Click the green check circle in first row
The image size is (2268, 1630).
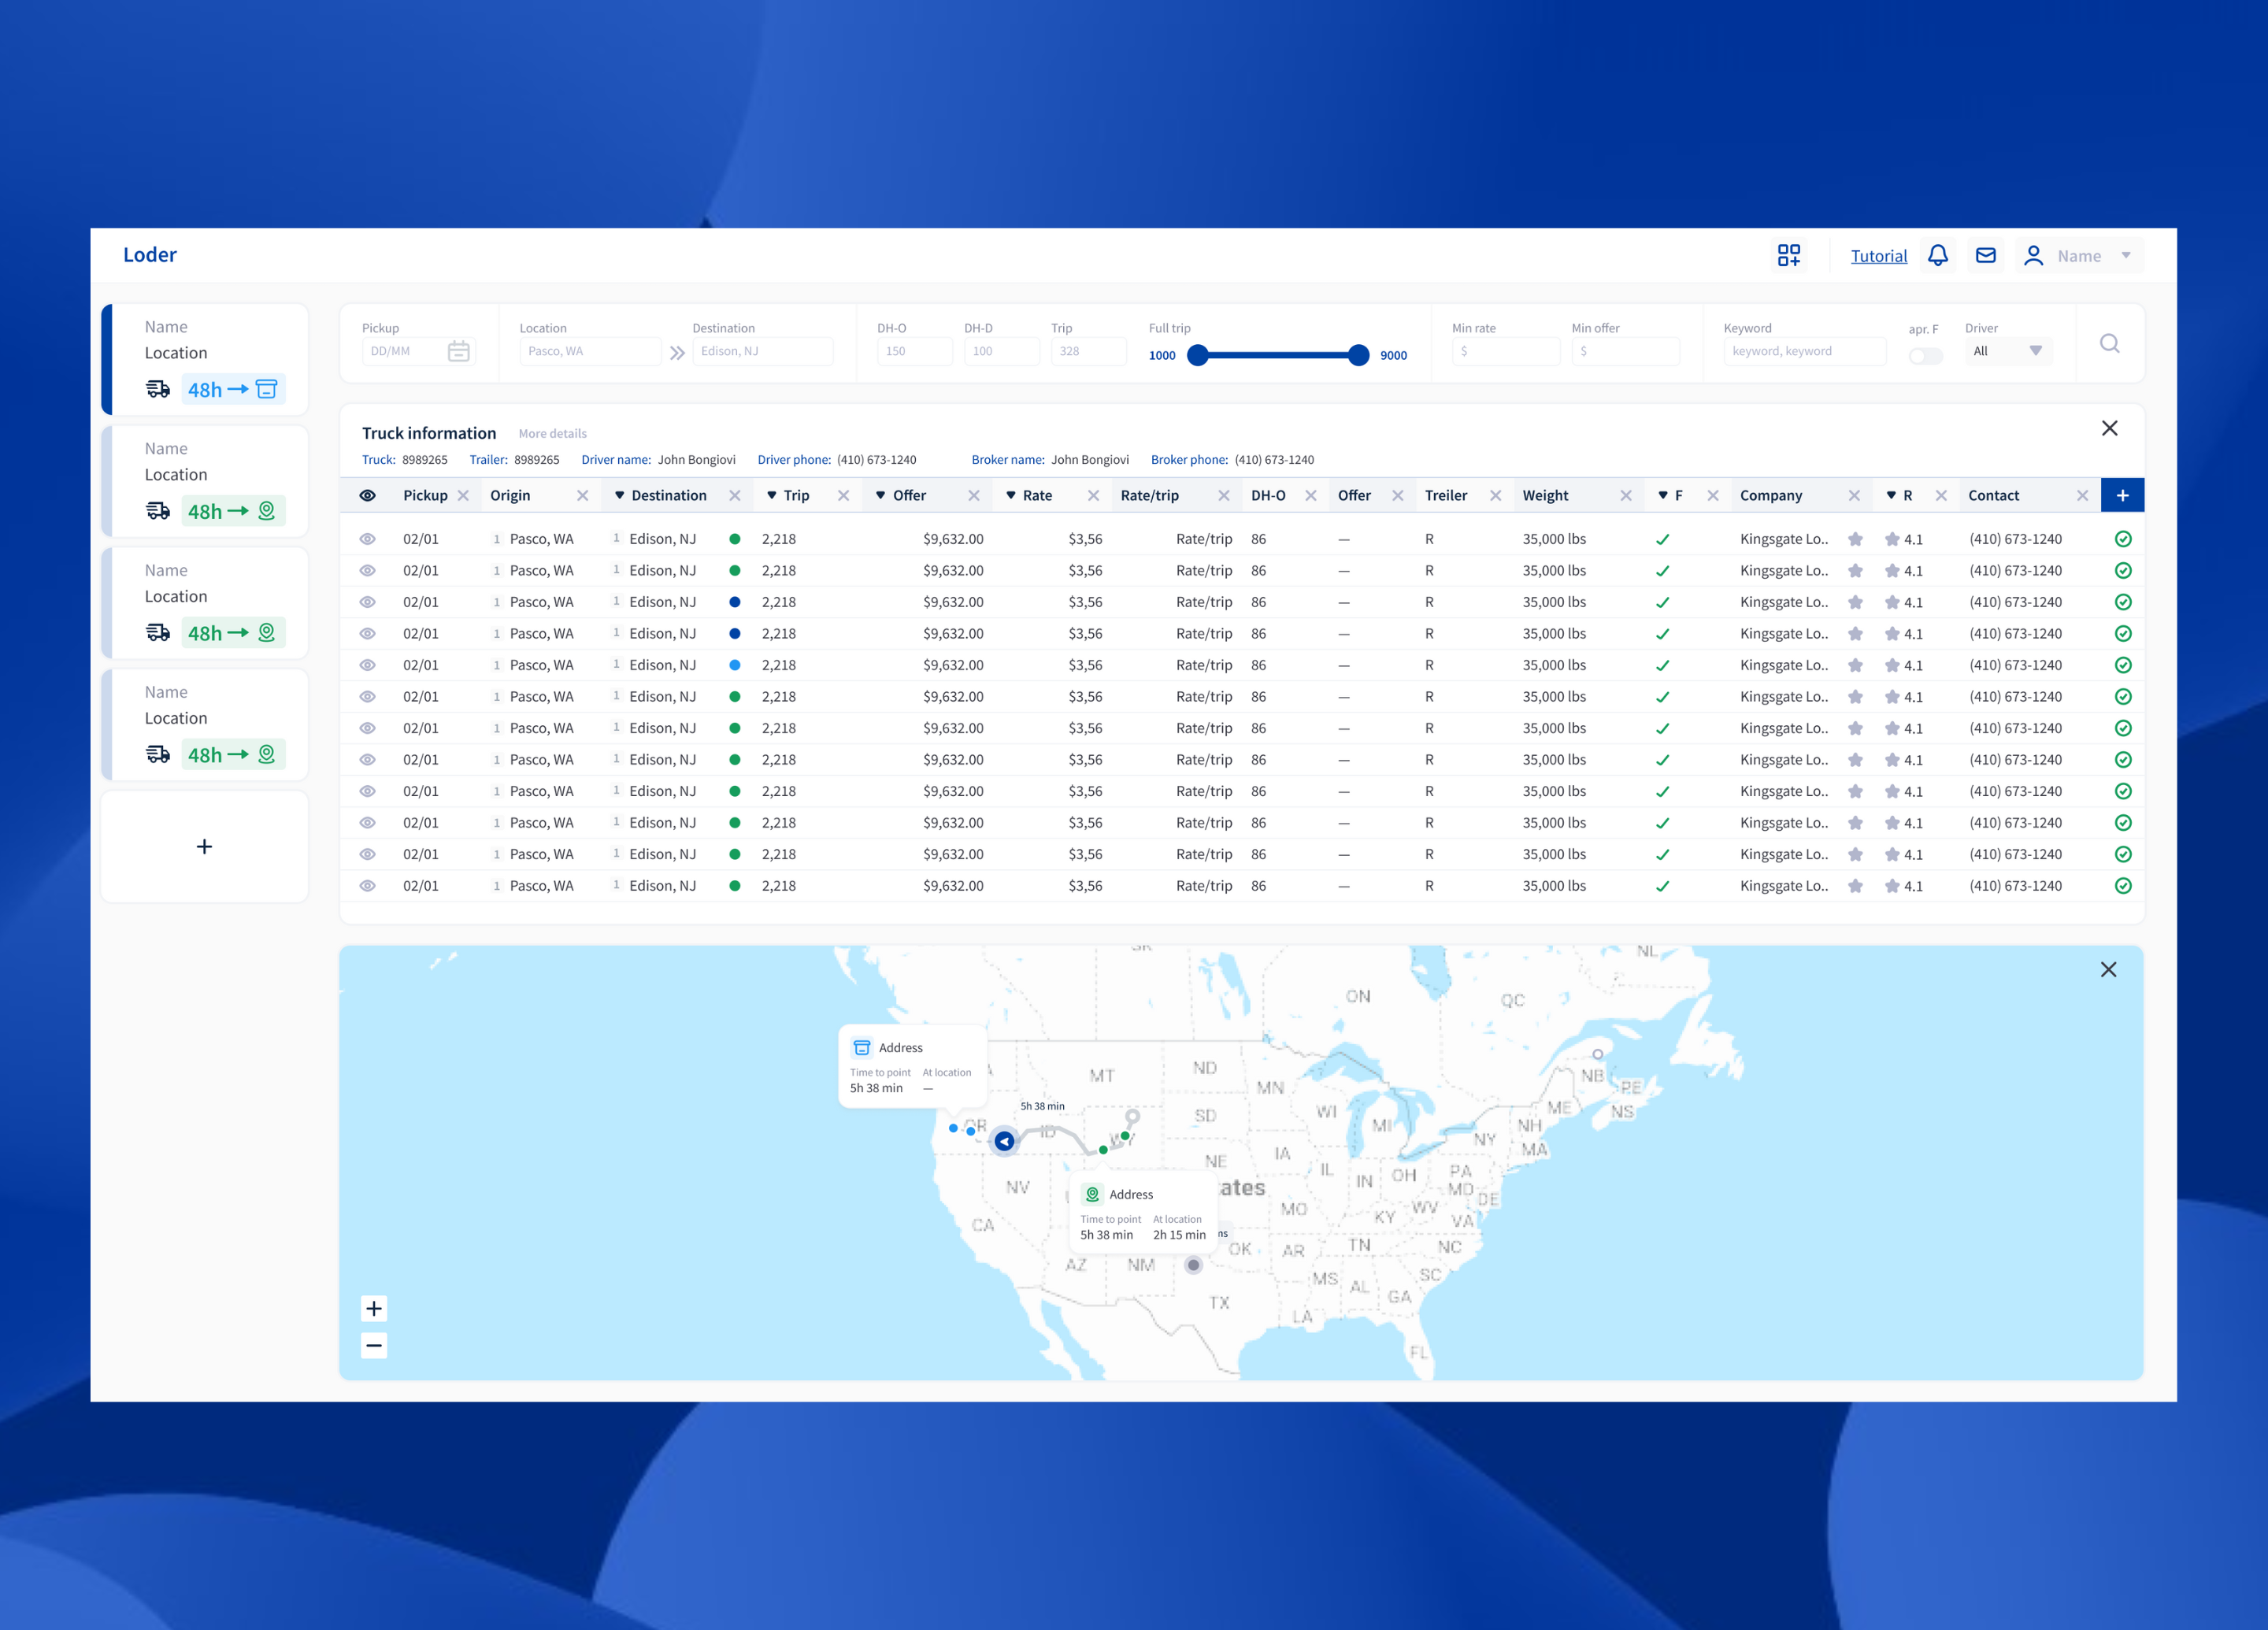pyautogui.click(x=2123, y=539)
